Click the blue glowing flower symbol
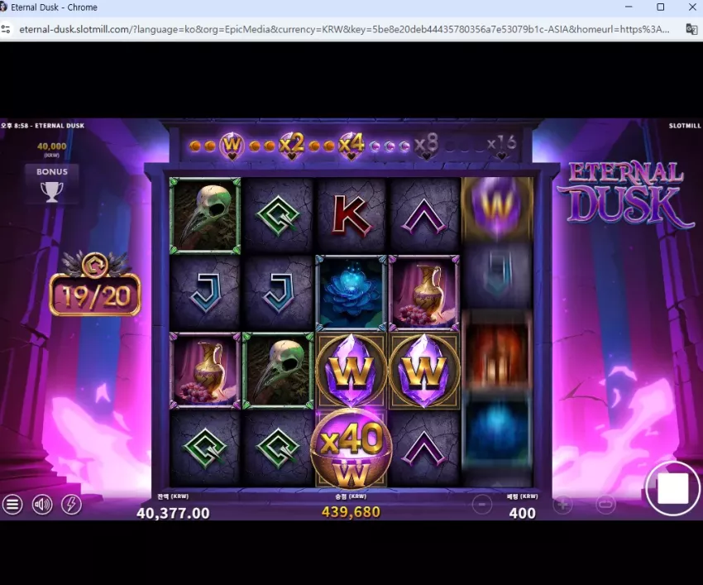This screenshot has width=703, height=585. point(351,293)
